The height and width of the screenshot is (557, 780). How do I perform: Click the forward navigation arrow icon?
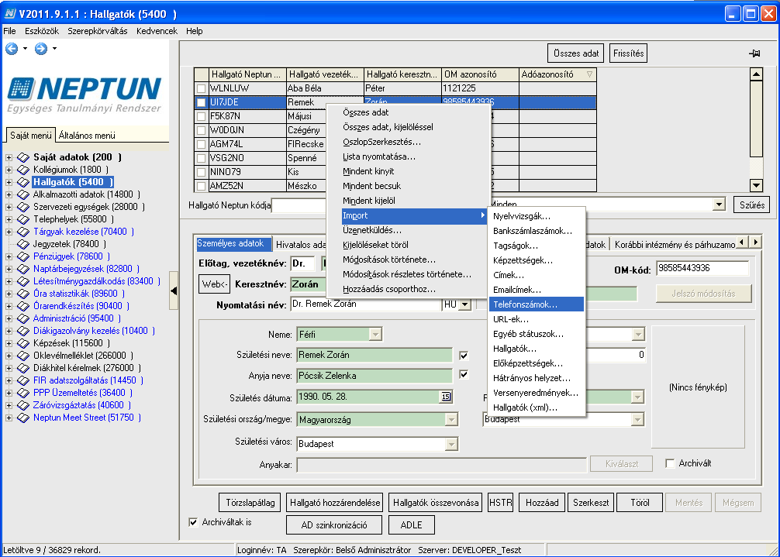click(x=41, y=49)
